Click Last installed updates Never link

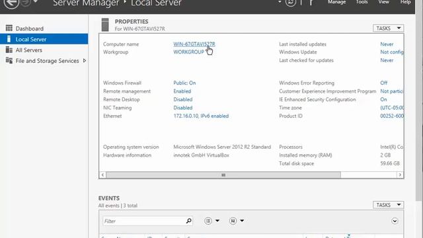pyautogui.click(x=387, y=44)
